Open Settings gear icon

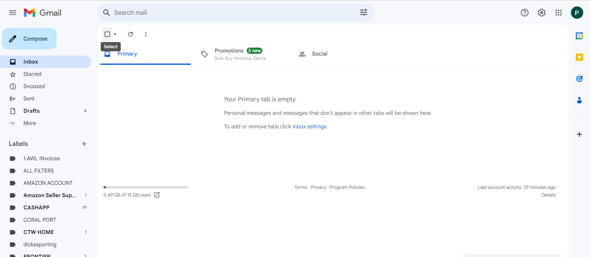[542, 13]
